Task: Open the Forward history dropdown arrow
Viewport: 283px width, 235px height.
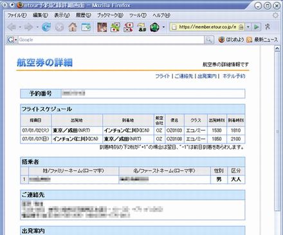Action: tap(37, 28)
